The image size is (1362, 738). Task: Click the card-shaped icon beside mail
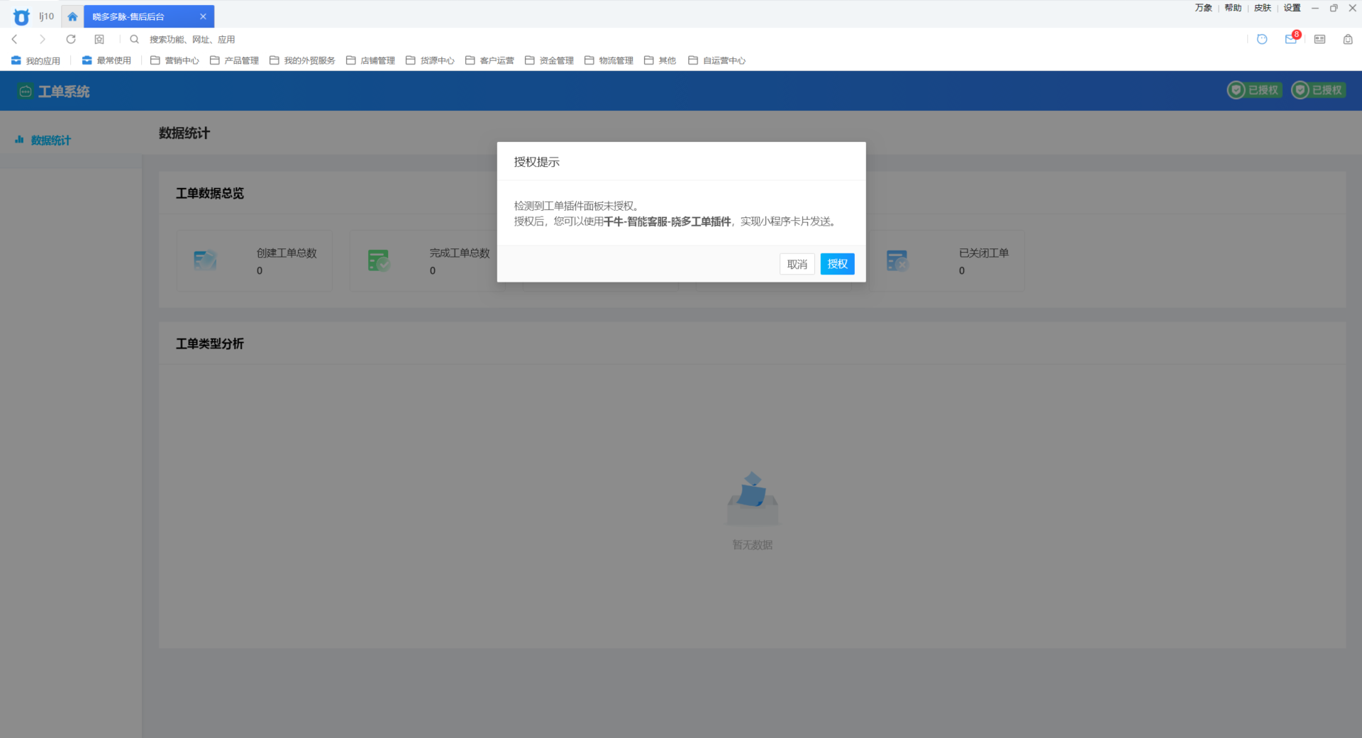pyautogui.click(x=1319, y=39)
